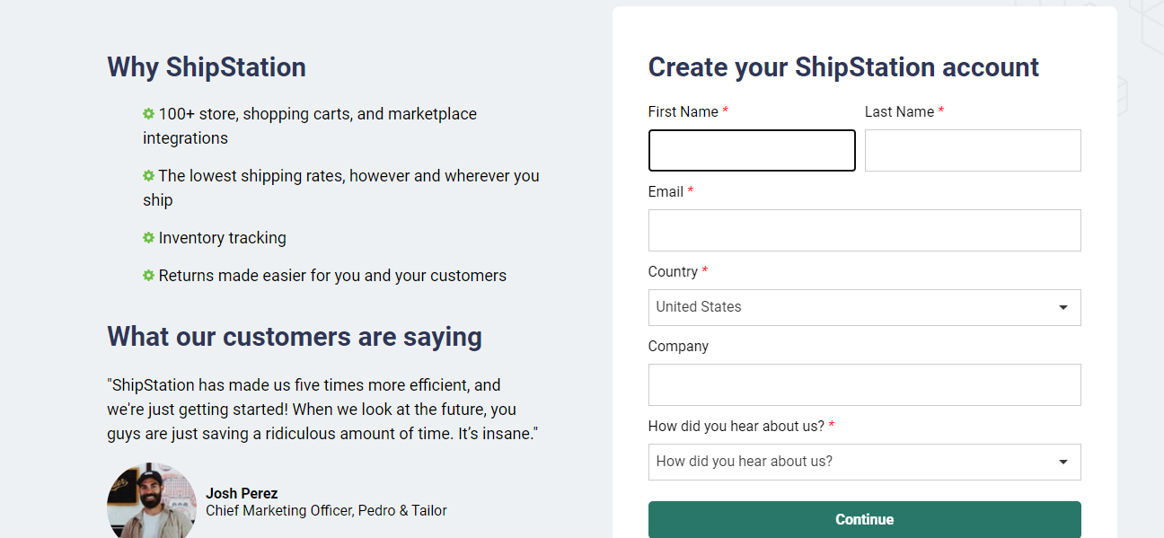The width and height of the screenshot is (1164, 538).
Task: Click the Josh Perez name text
Action: (242, 493)
